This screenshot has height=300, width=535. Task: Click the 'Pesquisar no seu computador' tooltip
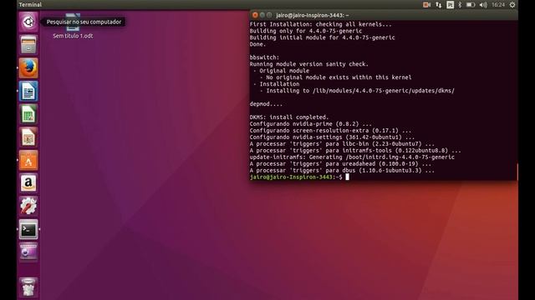(84, 22)
